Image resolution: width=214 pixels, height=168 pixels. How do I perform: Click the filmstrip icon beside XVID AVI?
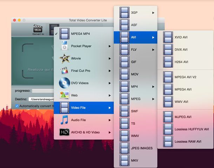(x=168, y=37)
